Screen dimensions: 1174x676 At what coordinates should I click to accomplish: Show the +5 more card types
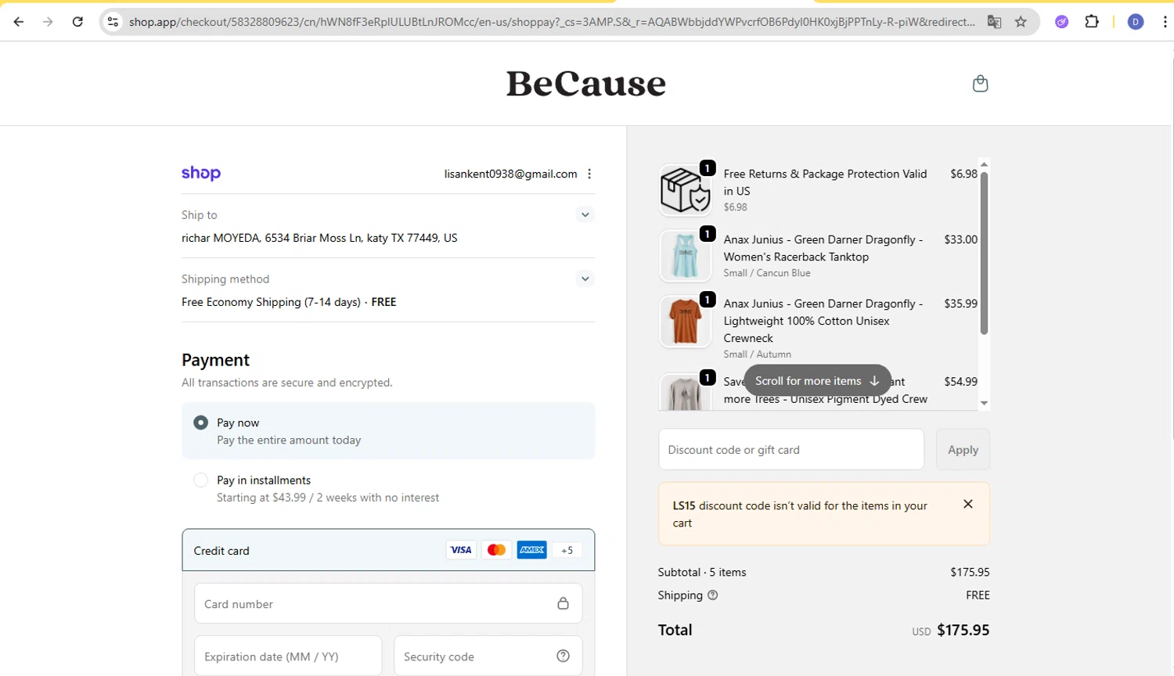pyautogui.click(x=567, y=550)
